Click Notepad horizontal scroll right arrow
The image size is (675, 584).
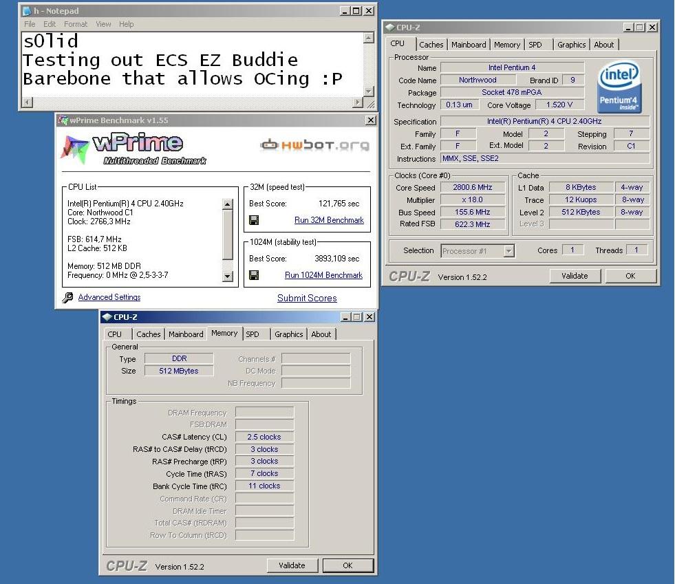[357, 102]
